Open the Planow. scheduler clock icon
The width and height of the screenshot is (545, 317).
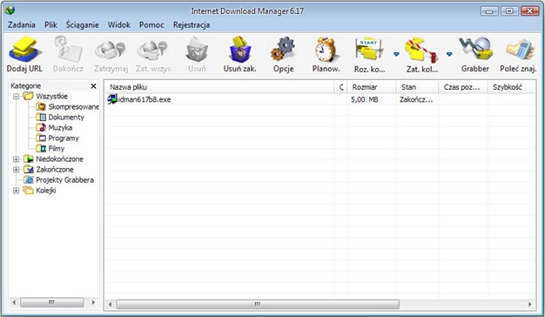tap(326, 50)
